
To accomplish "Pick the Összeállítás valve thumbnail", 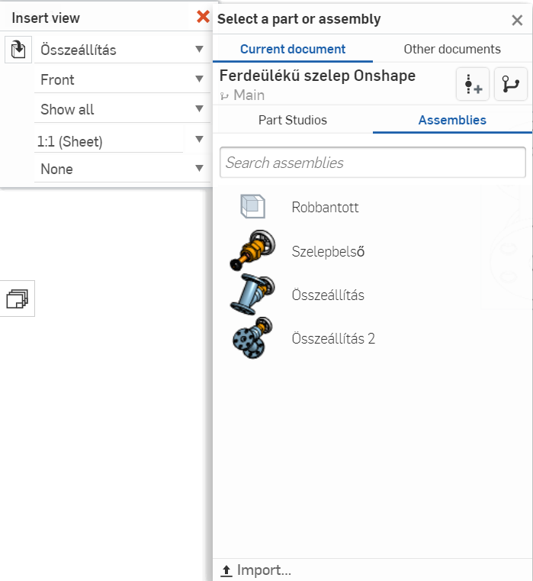I will tap(252, 295).
